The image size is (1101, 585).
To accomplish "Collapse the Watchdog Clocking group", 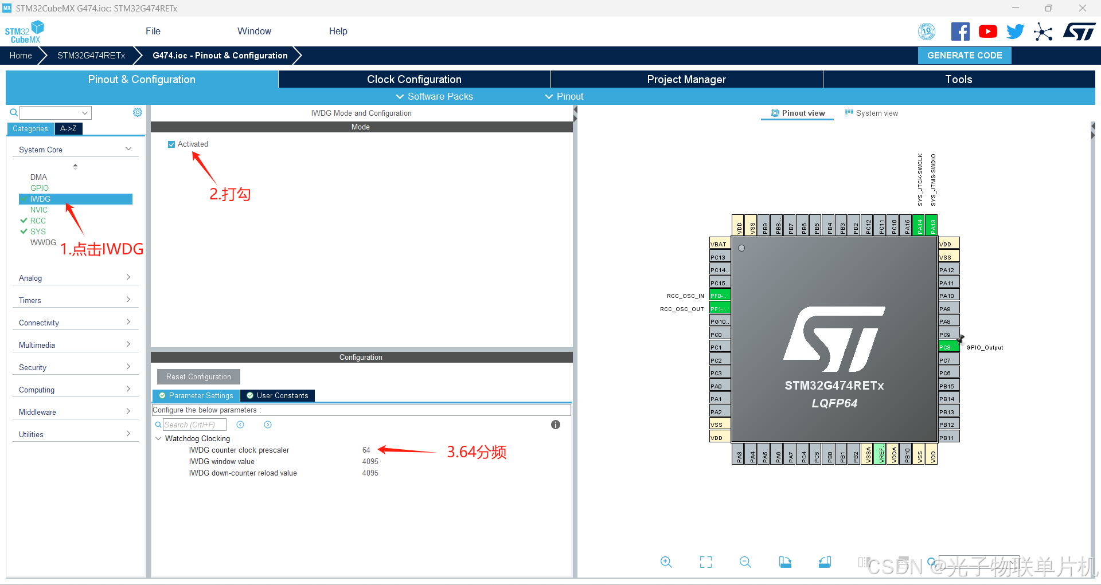I will pyautogui.click(x=158, y=438).
